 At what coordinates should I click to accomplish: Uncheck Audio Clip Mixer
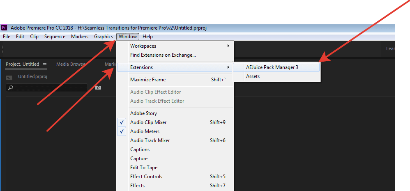pos(175,122)
